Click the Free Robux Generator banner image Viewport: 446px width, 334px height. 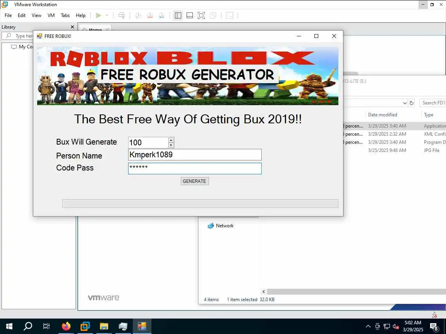click(x=188, y=76)
